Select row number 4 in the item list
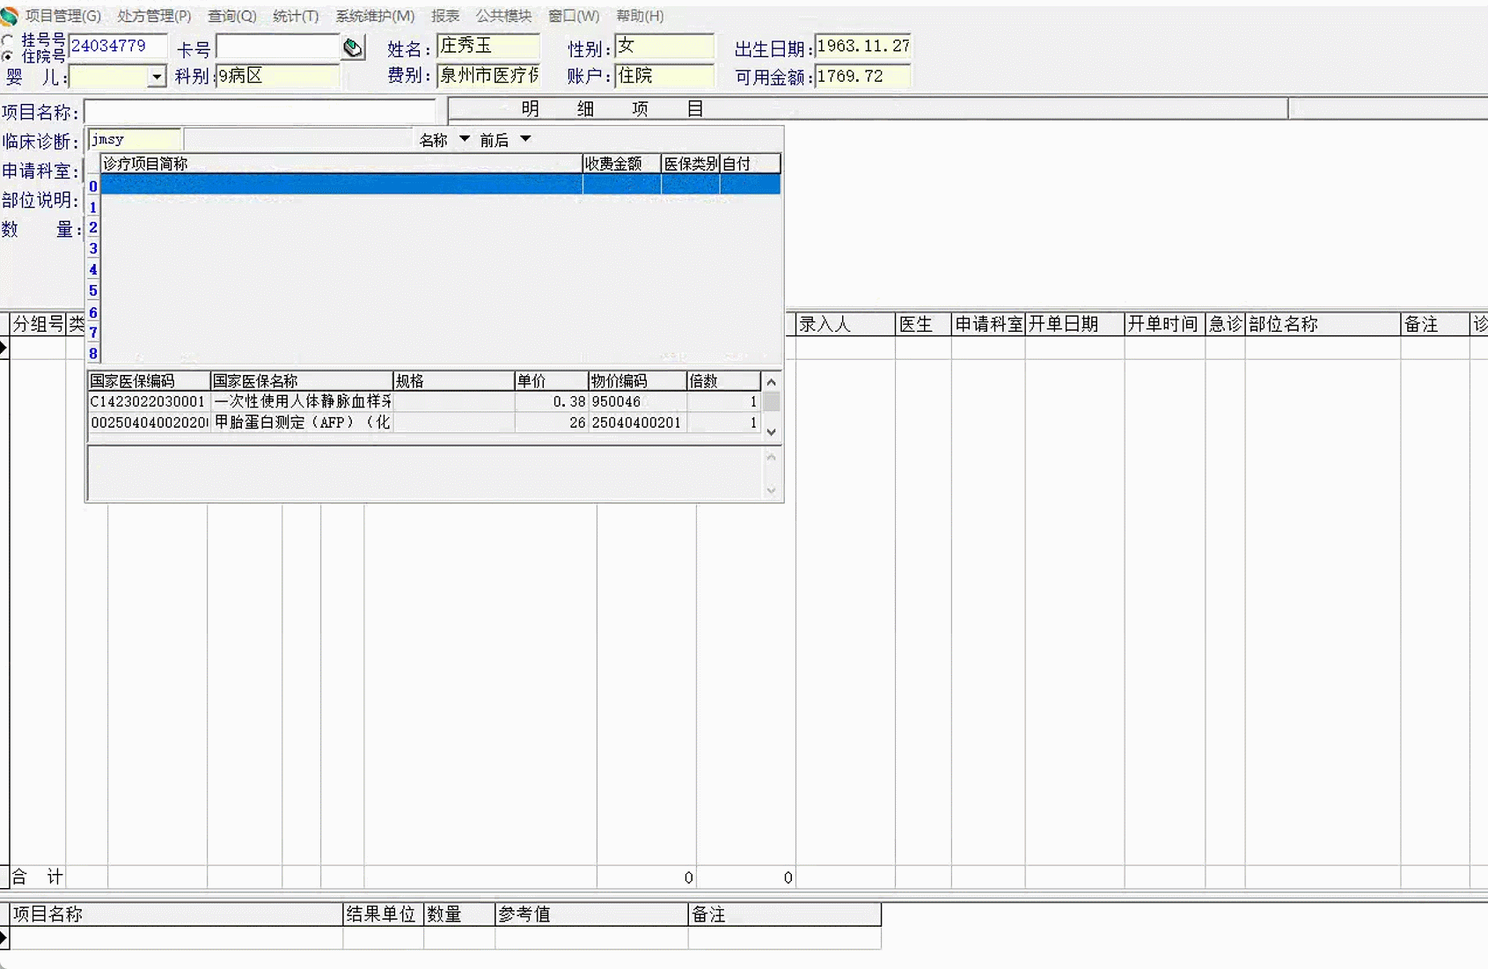The image size is (1488, 969). coord(93,269)
